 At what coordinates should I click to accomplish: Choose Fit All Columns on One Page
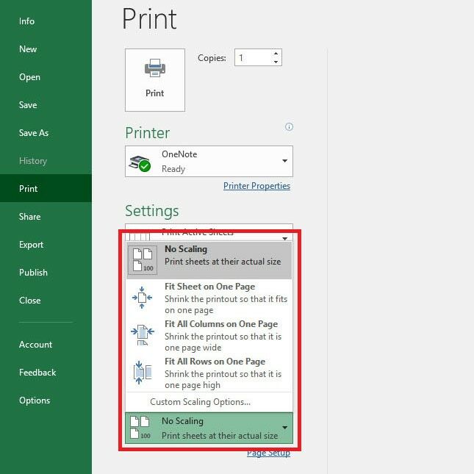[x=209, y=336]
